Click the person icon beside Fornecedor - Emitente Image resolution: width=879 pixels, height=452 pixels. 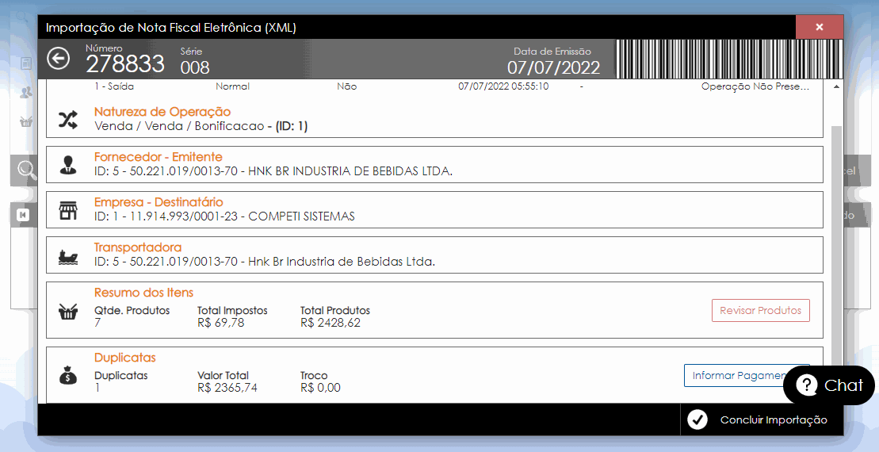[x=68, y=165]
